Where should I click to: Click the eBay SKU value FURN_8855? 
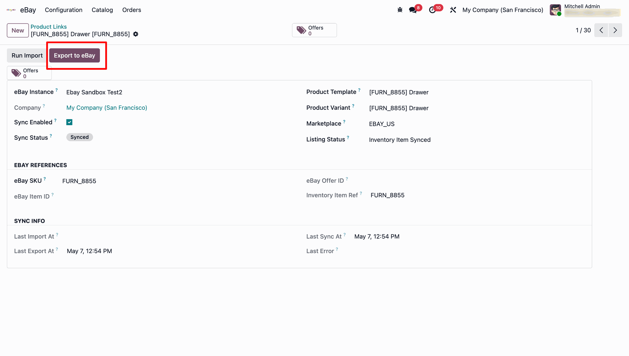point(79,181)
